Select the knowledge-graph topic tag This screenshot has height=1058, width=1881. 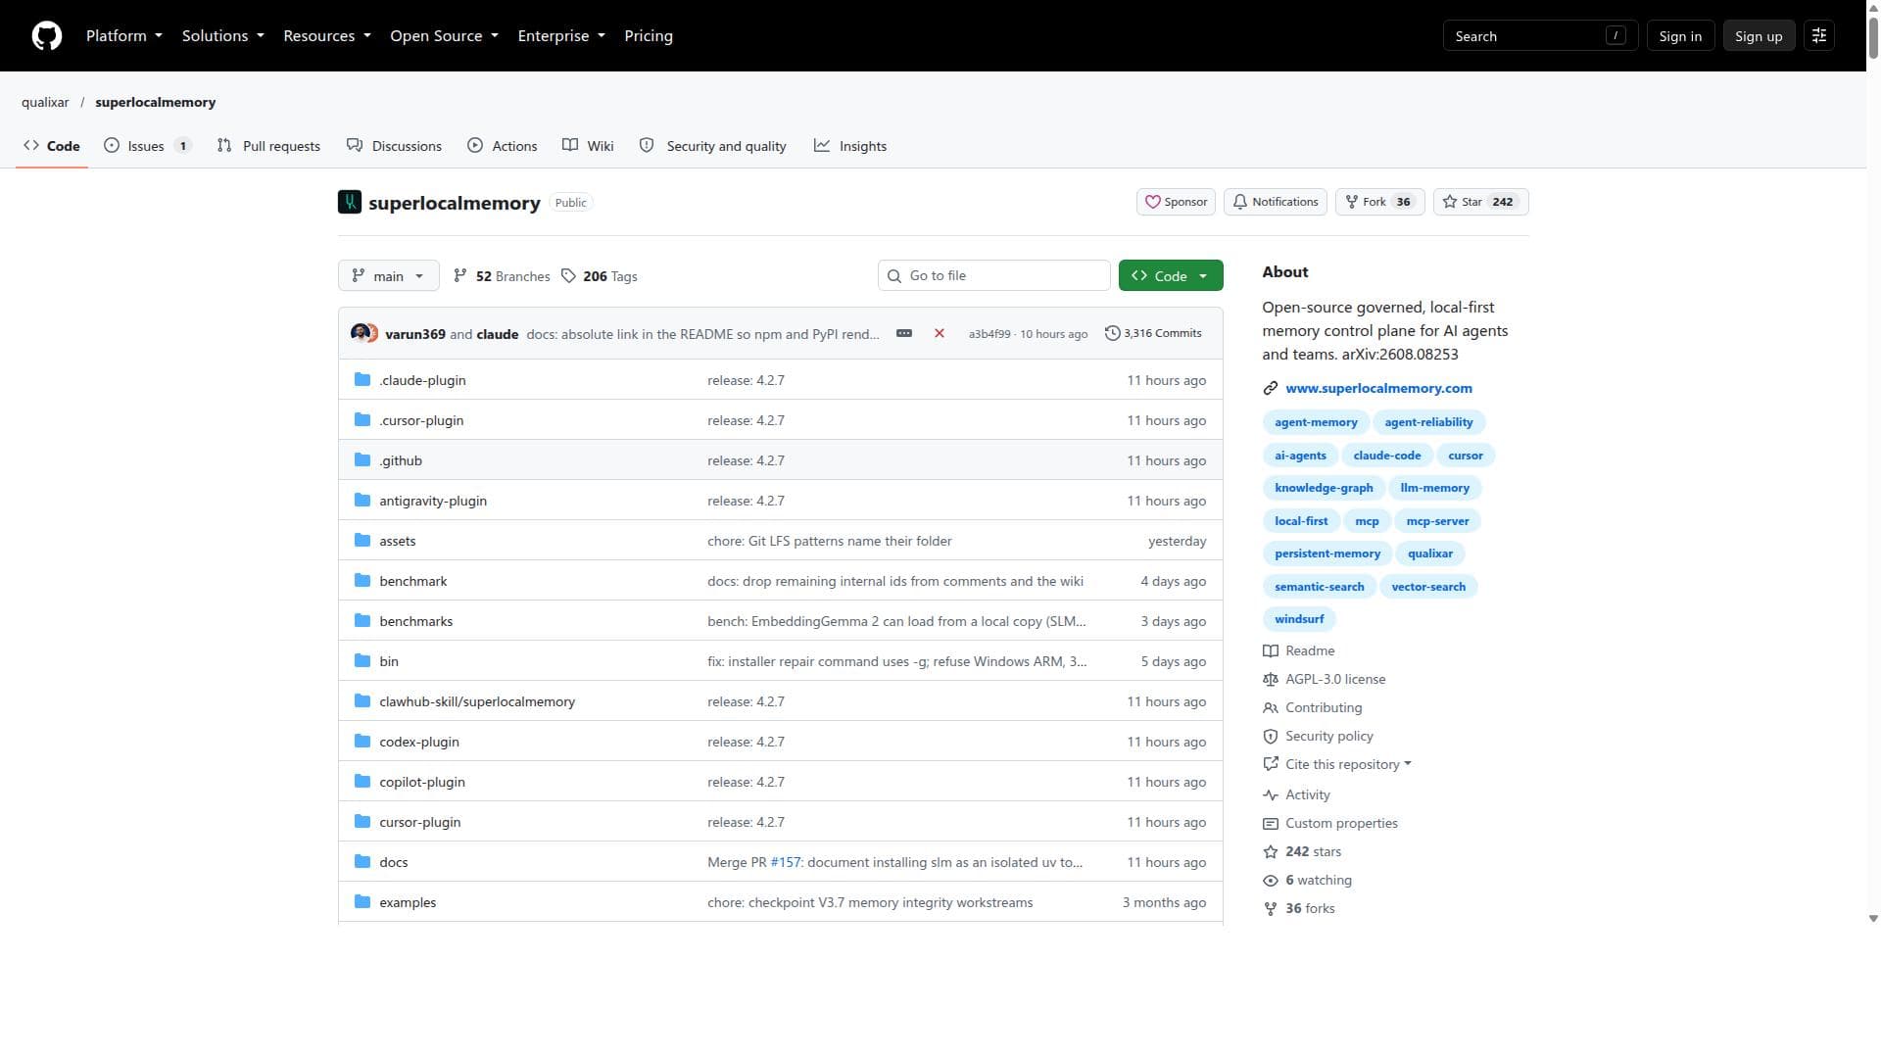coord(1324,488)
